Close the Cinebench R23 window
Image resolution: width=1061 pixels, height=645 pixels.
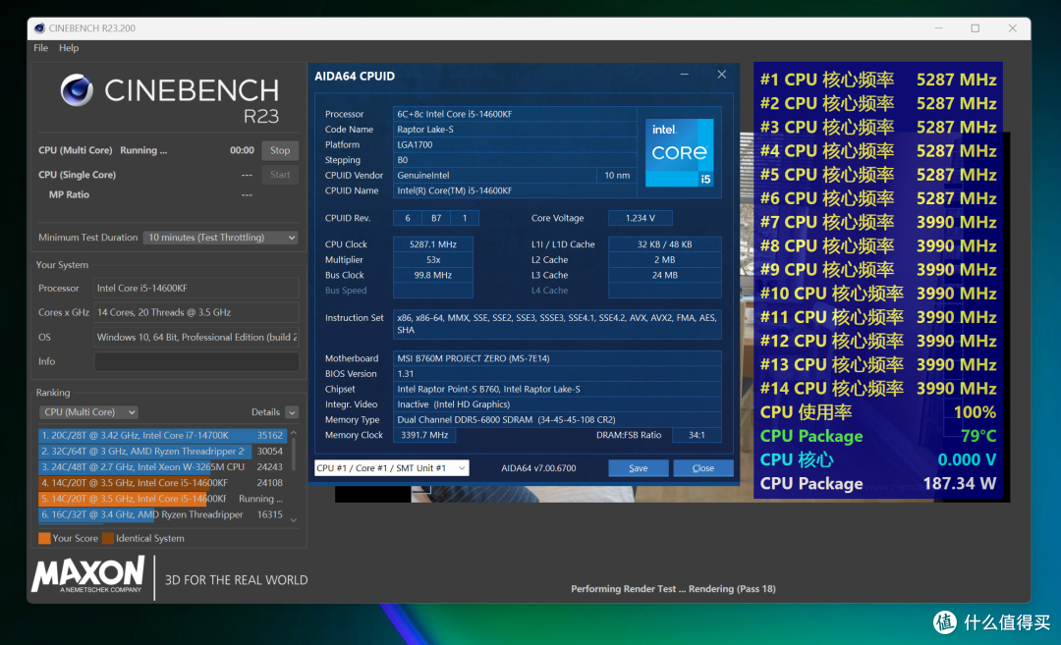[x=1012, y=28]
